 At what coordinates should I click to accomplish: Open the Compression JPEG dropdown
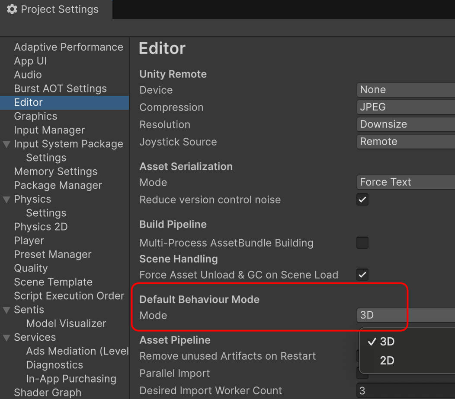click(x=406, y=107)
